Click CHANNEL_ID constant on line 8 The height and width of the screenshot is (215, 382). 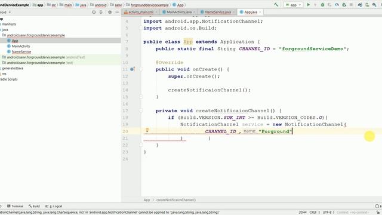(254, 49)
